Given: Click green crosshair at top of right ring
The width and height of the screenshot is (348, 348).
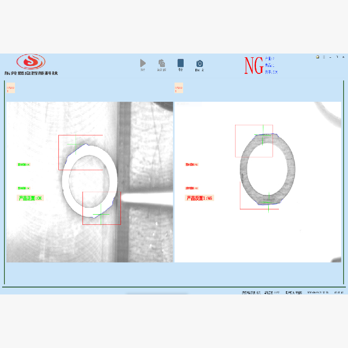Looking at the screenshot, I should [263, 139].
